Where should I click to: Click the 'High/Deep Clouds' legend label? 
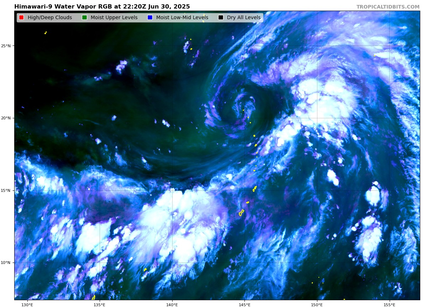(x=50, y=18)
